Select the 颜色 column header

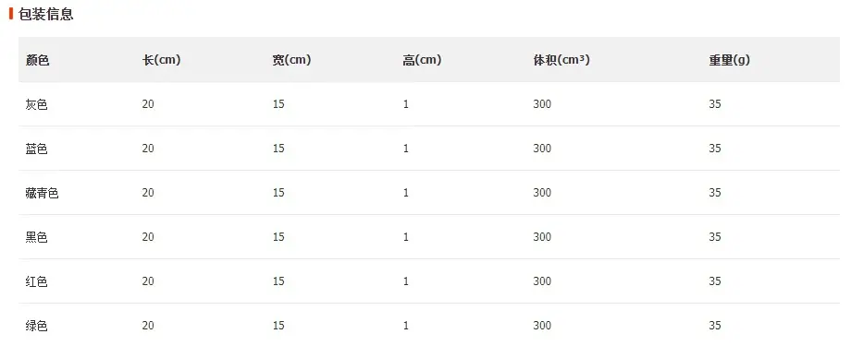(37, 60)
